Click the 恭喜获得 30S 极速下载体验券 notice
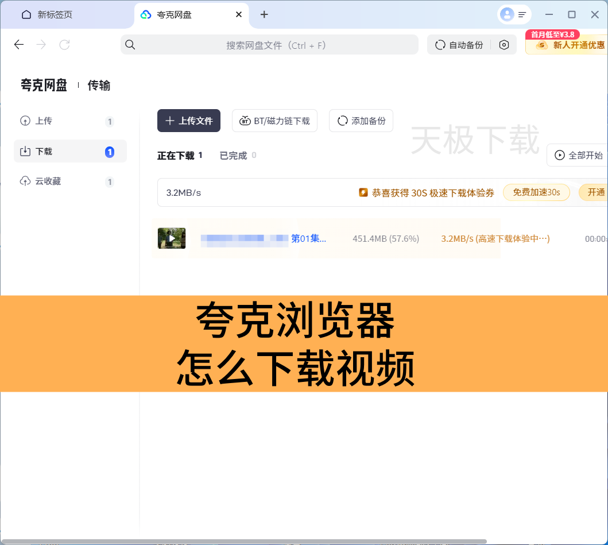 (433, 193)
